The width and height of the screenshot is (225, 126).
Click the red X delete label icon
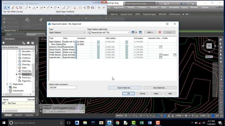coord(160,32)
